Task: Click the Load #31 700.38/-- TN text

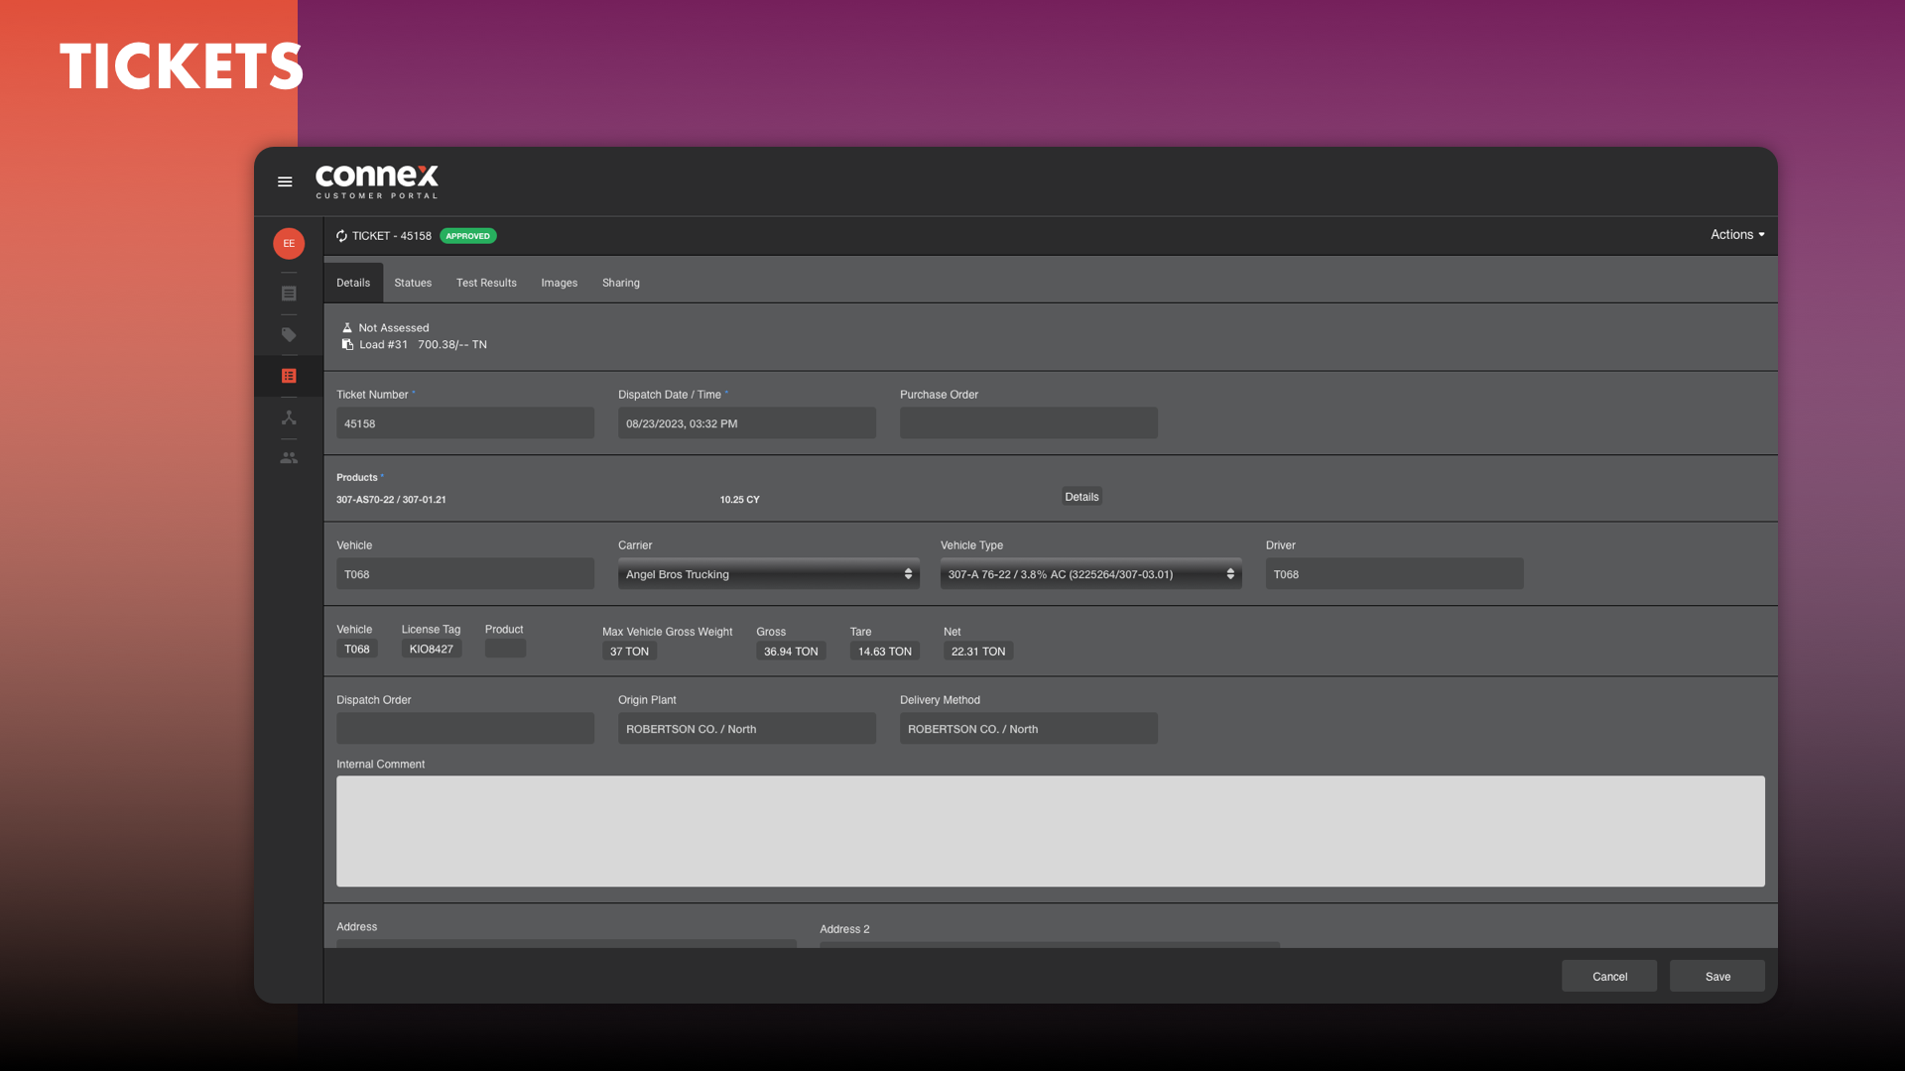Action: (423, 345)
